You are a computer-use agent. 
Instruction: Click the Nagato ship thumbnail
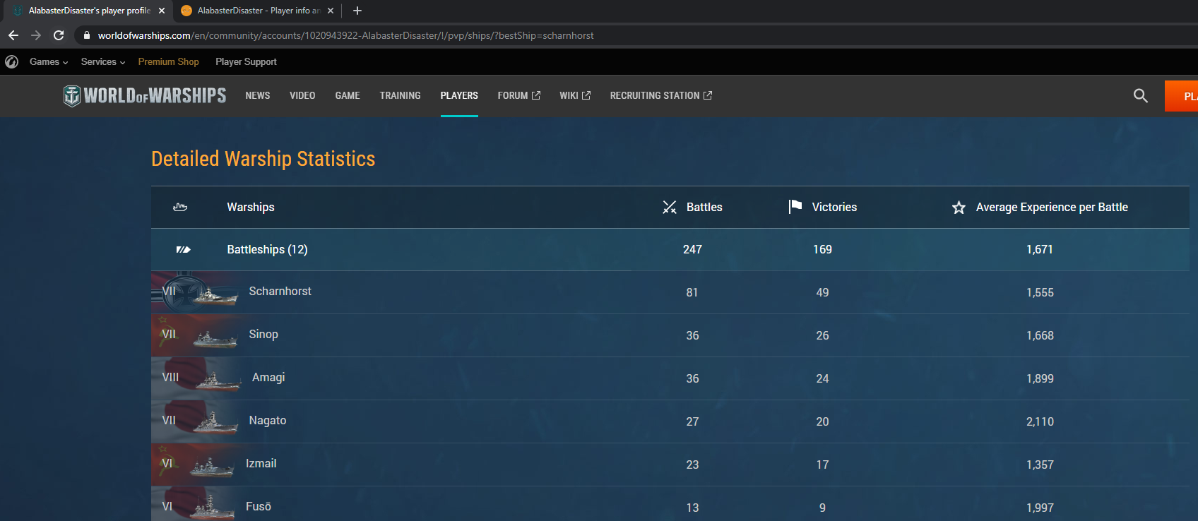[x=196, y=421]
